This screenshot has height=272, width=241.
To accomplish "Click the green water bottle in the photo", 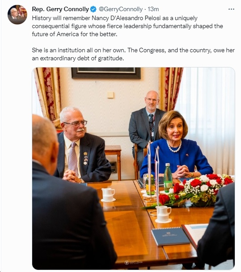I will click(x=168, y=178).
